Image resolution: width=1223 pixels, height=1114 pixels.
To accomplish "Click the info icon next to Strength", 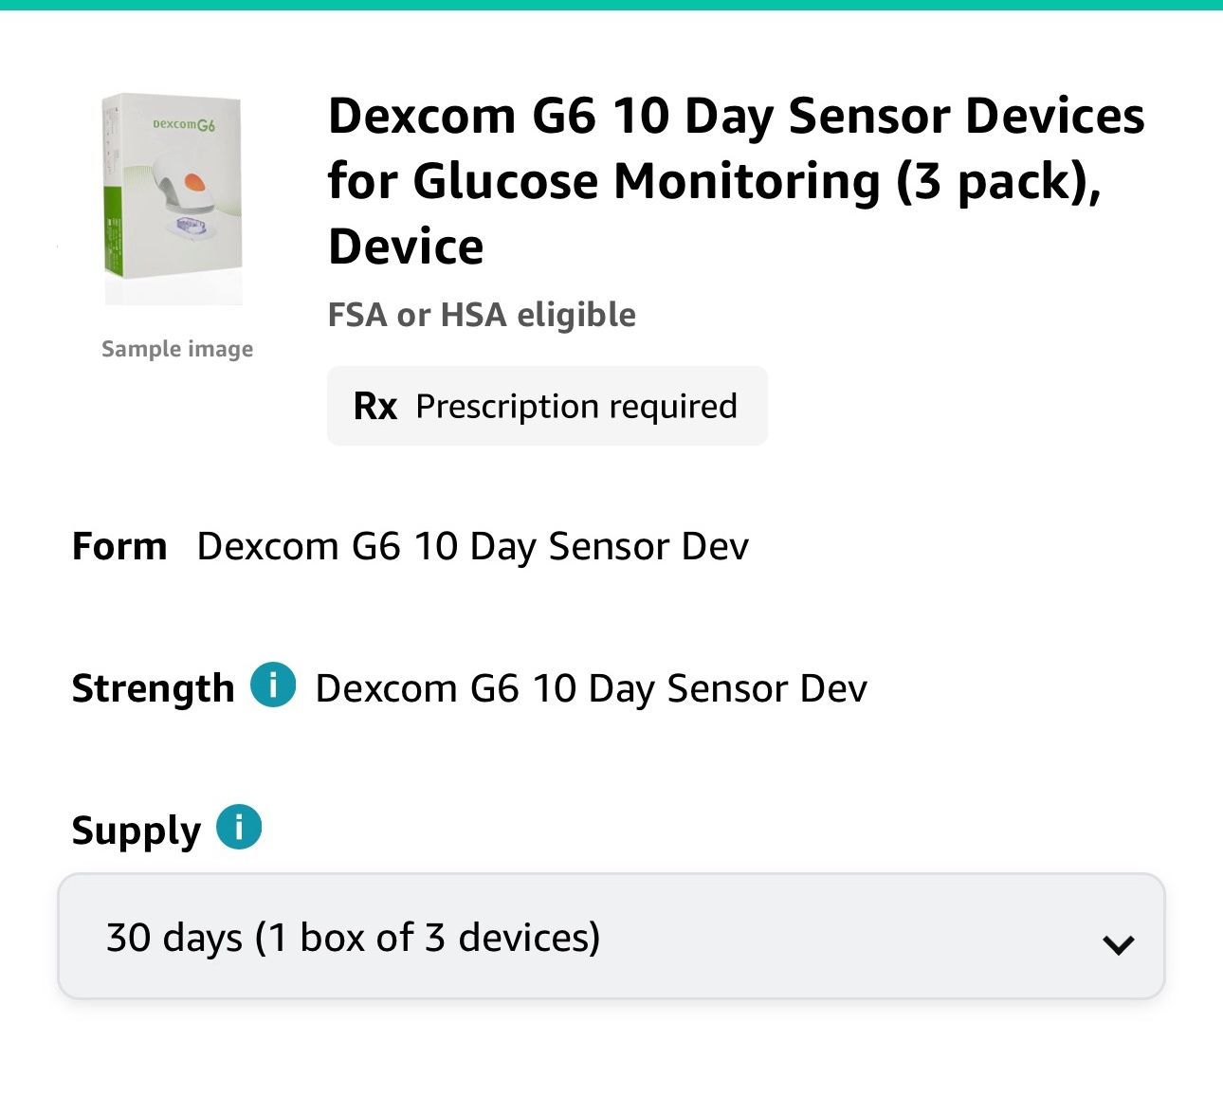I will click(273, 685).
